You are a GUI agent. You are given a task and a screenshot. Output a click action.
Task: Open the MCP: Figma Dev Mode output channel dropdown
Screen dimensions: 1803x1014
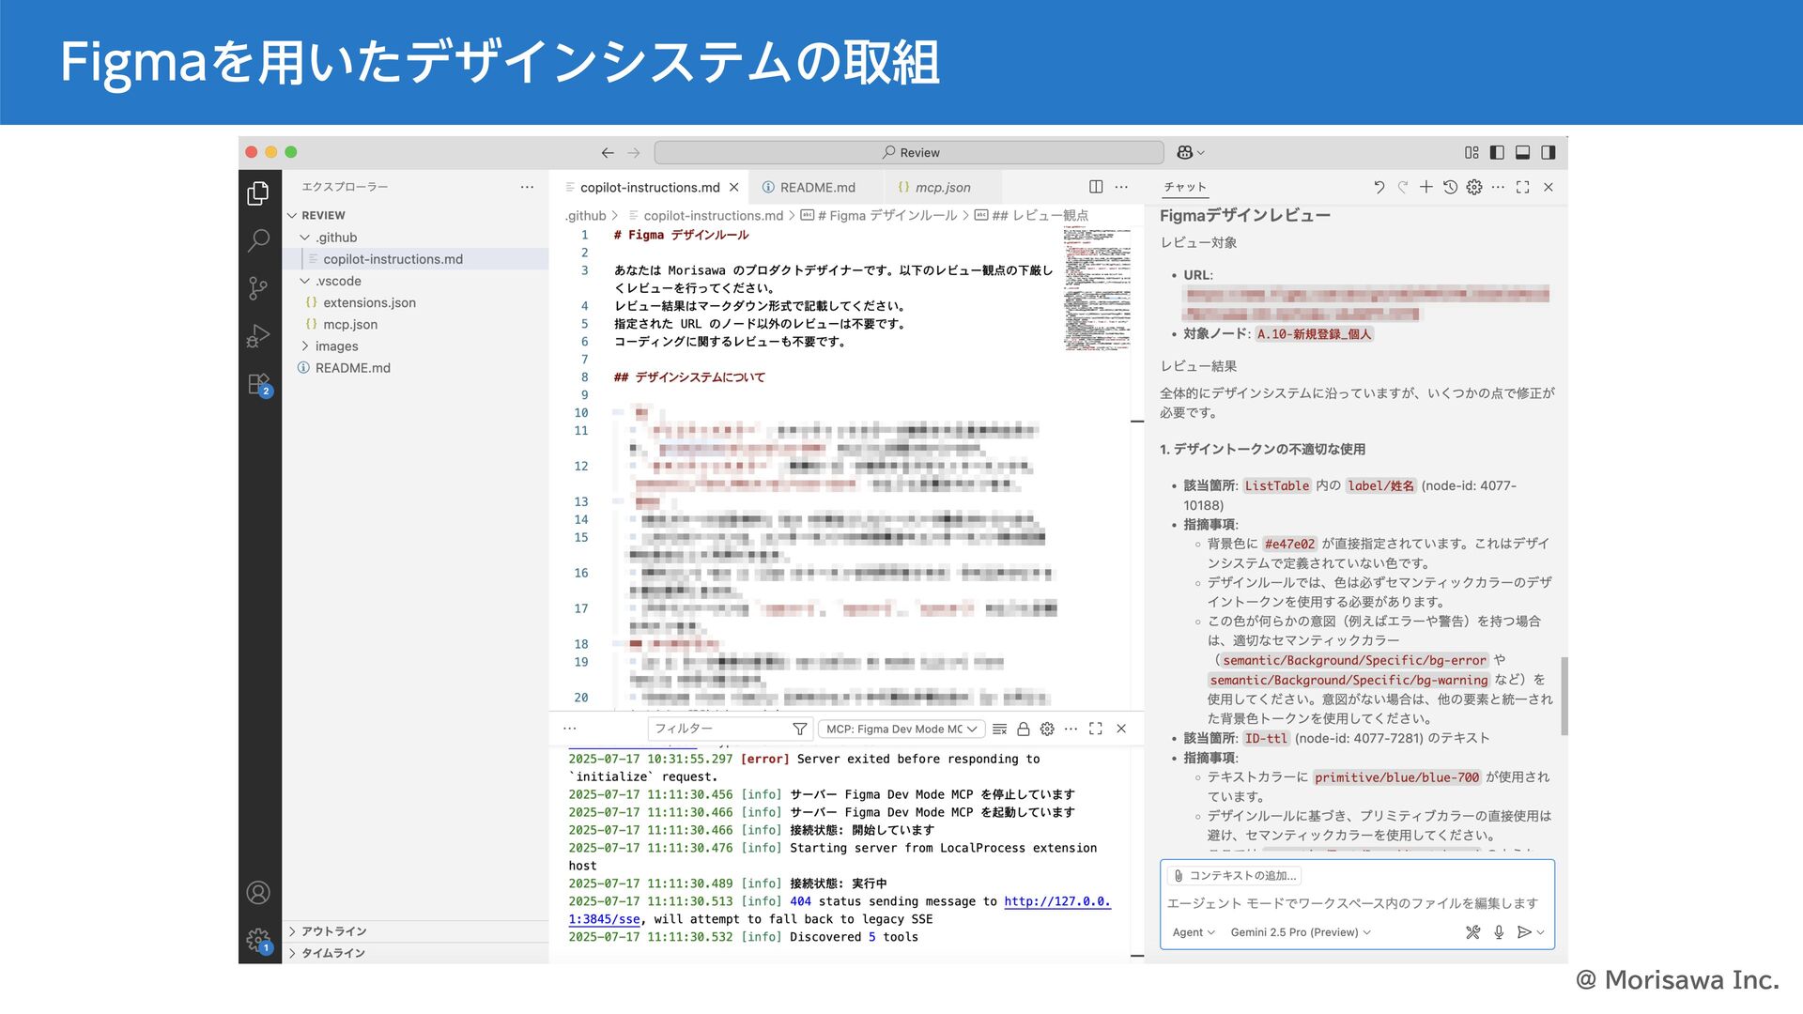(901, 729)
